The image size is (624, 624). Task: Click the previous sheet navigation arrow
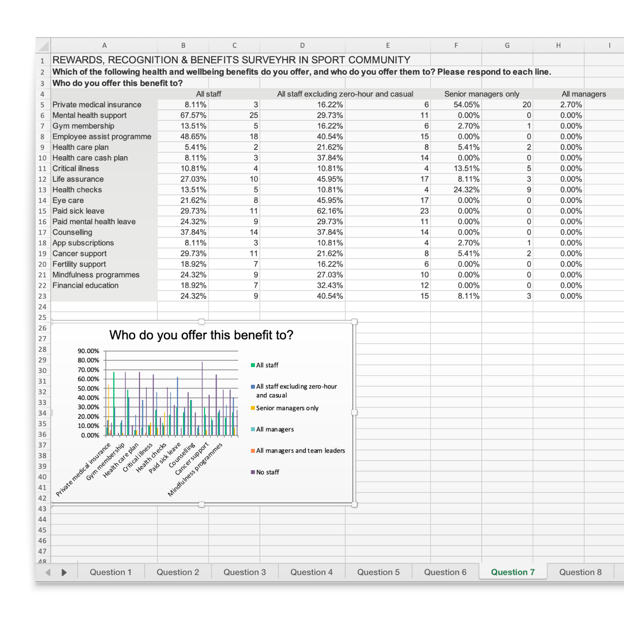[48, 572]
